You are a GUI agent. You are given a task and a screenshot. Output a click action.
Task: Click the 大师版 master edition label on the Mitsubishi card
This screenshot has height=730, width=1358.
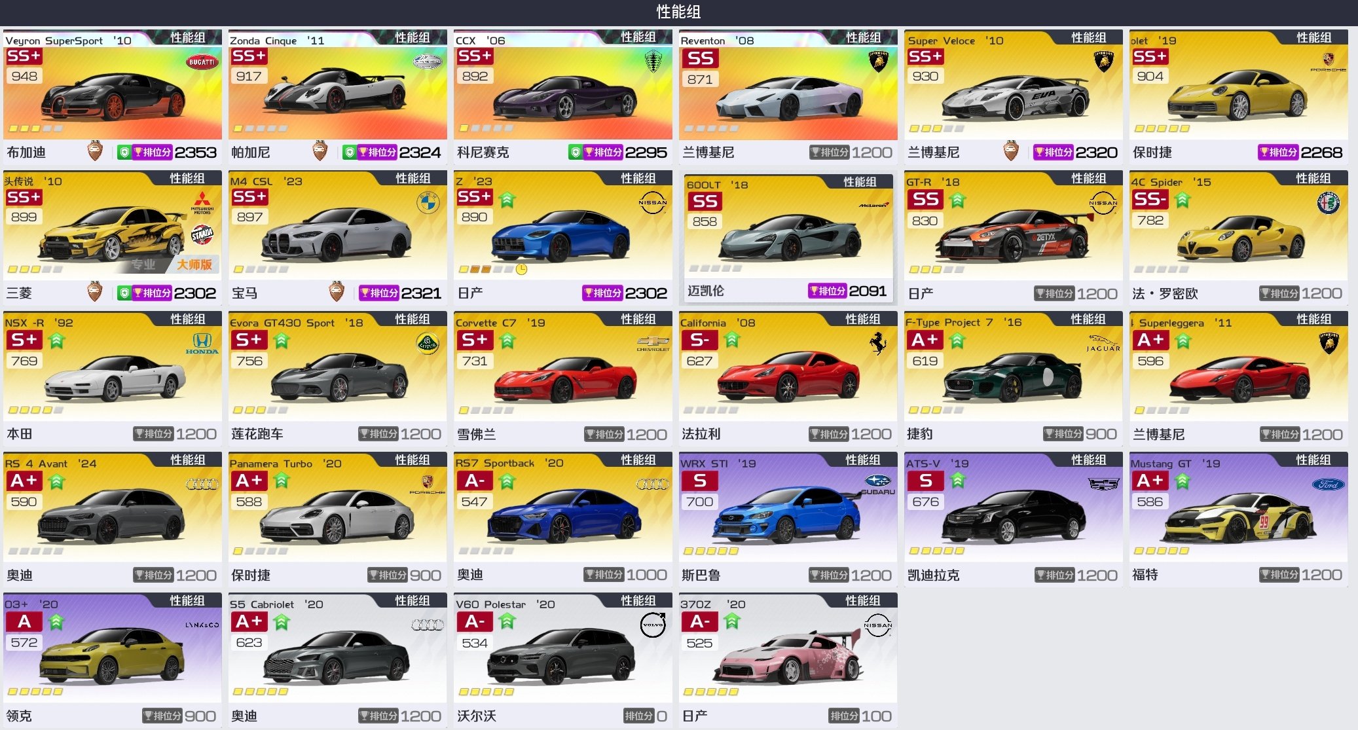(x=194, y=265)
